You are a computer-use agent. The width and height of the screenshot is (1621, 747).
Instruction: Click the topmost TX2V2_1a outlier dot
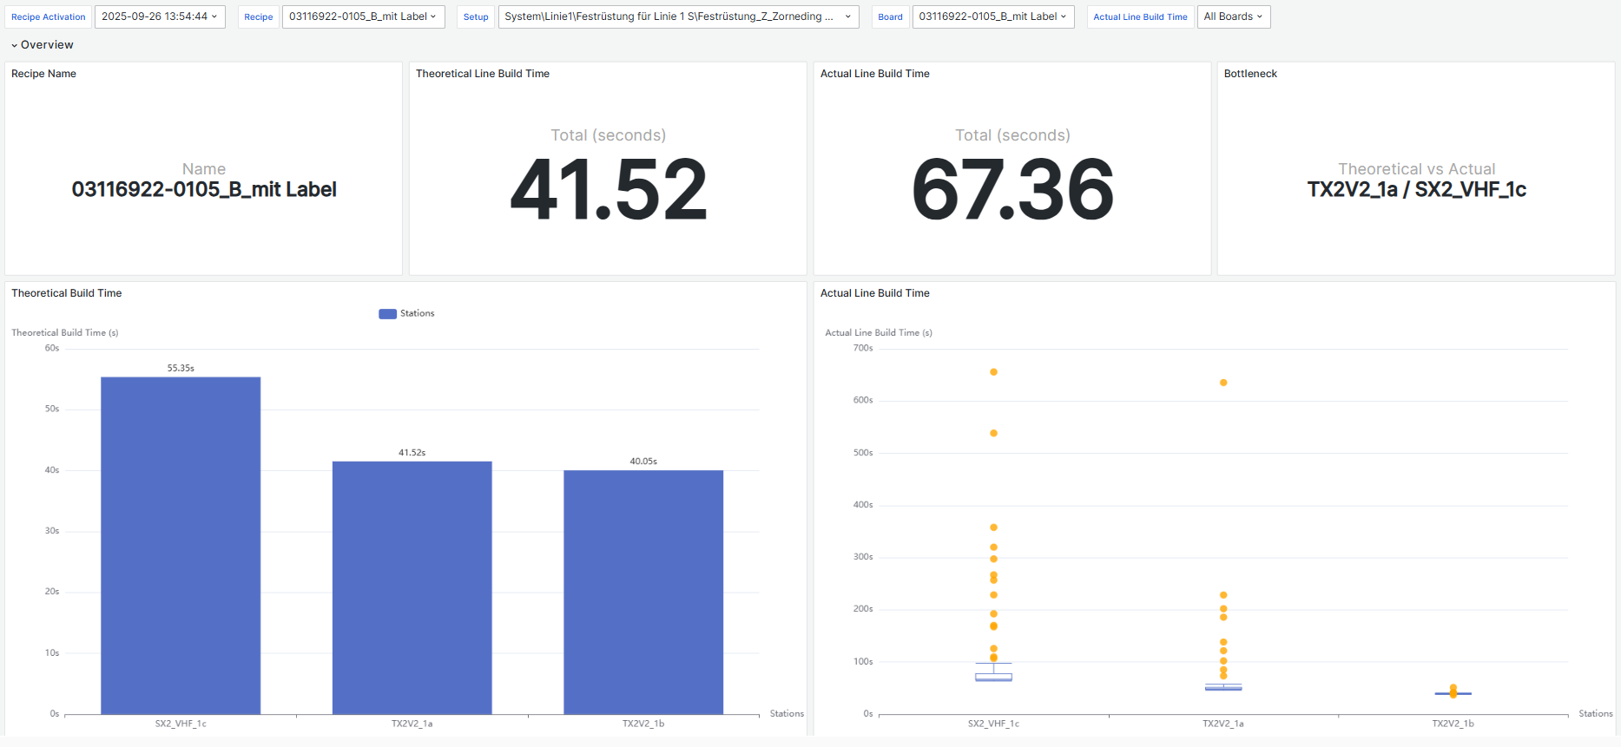click(1223, 383)
